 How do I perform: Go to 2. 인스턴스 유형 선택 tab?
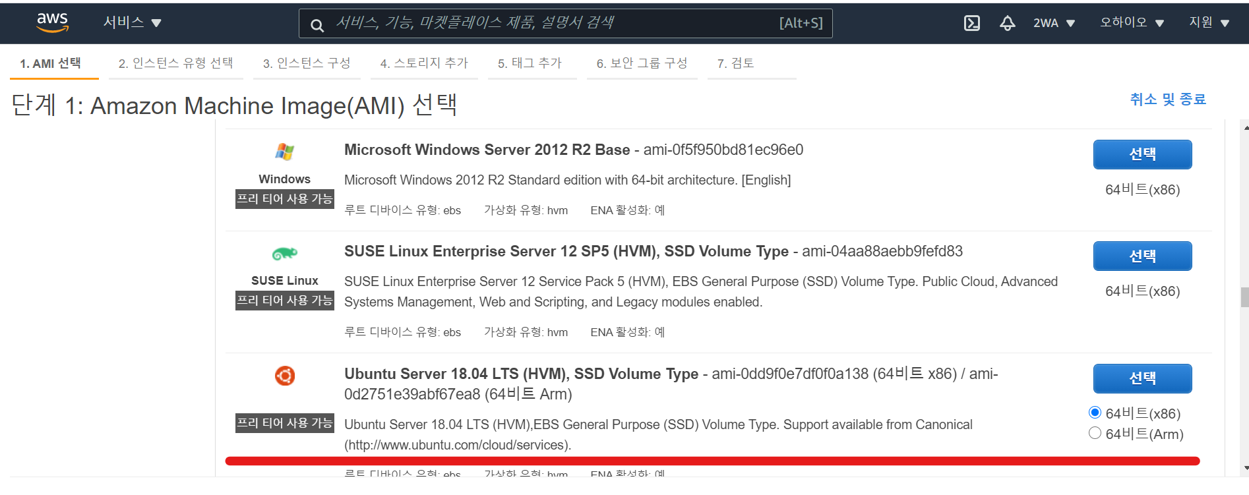[176, 63]
